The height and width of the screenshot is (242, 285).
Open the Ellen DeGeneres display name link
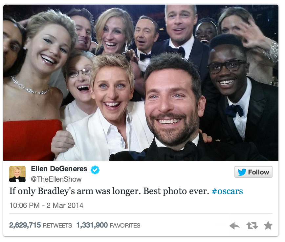click(59, 169)
